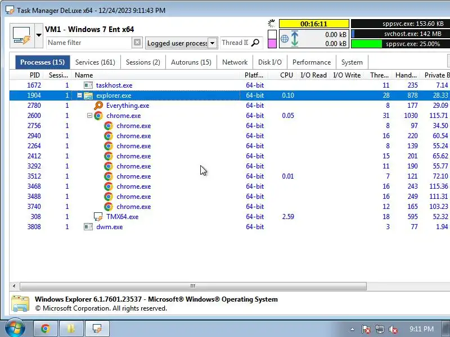Screen dimensions: 450x337
Task: Click Task Manager DeLuxe taskbar button
Action: (97, 329)
